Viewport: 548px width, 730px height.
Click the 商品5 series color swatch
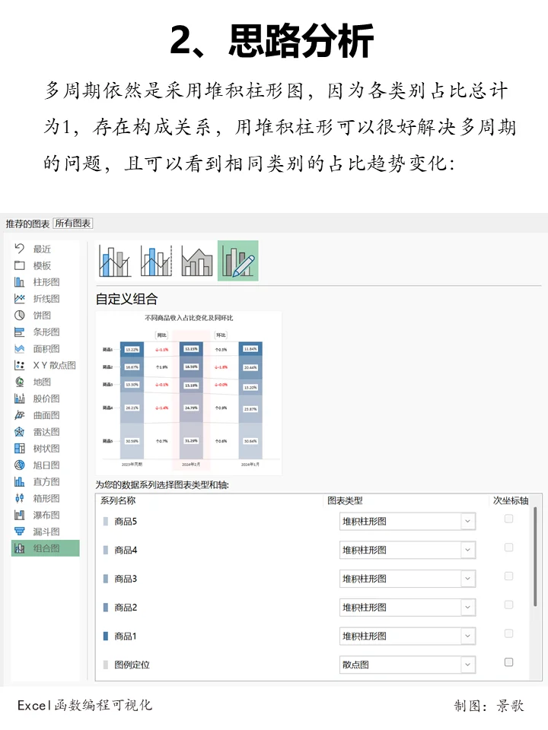tap(105, 522)
